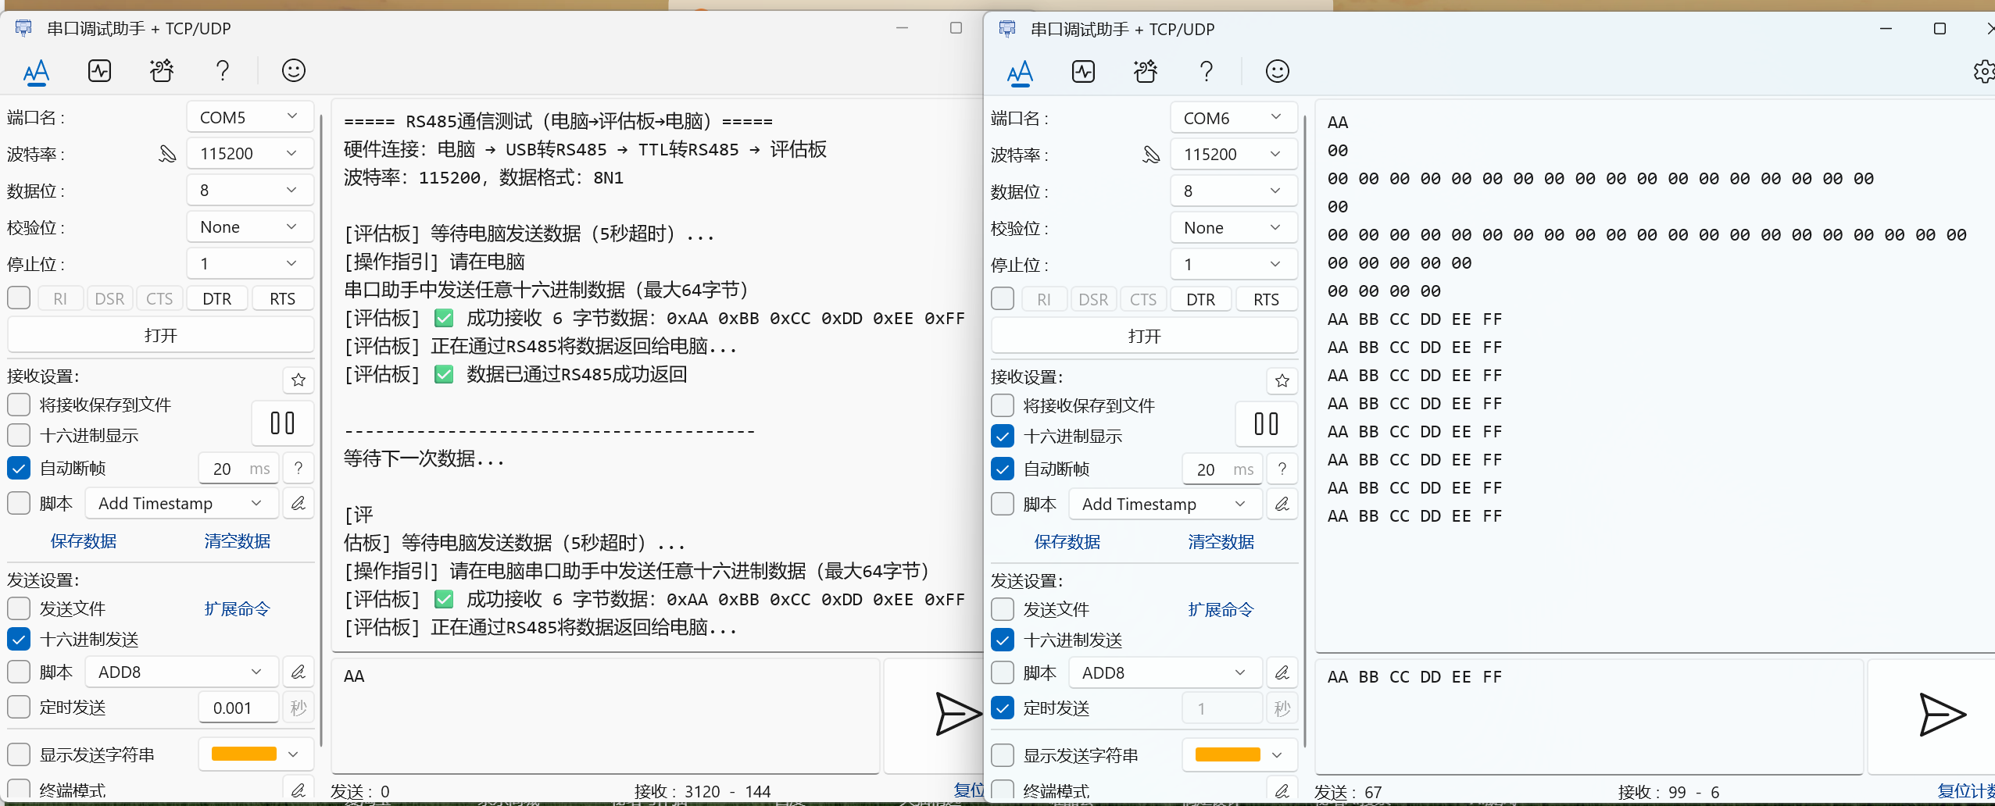This screenshot has width=1995, height=806.
Task: Pause receiving data on COM6 window
Action: click(x=1265, y=424)
